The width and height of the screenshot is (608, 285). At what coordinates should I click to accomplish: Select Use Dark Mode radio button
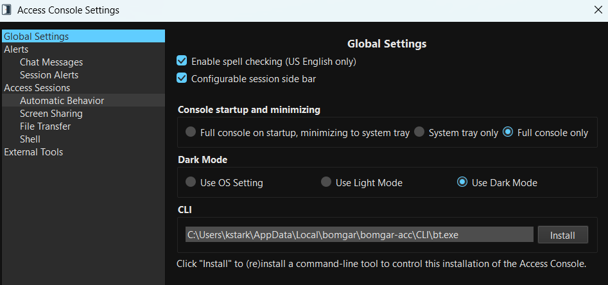point(462,182)
